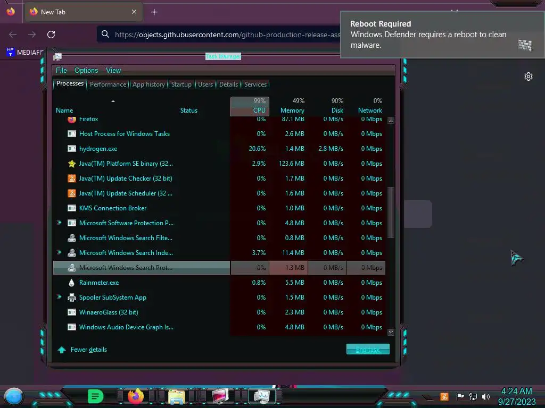Switch to the Users tab
Screen dimensions: 545x408
pyautogui.click(x=205, y=84)
